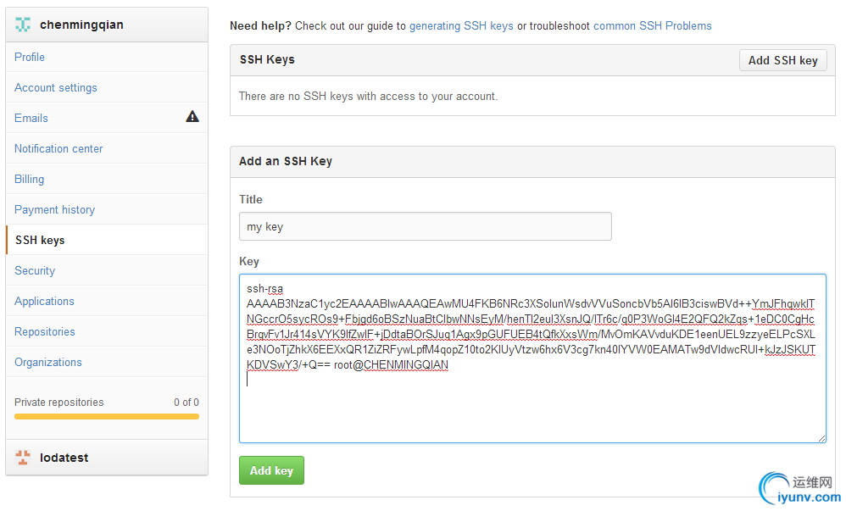Open the Notification center section
The width and height of the screenshot is (846, 511).
tap(58, 148)
